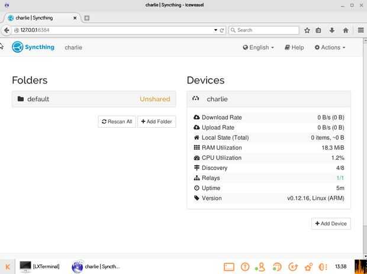This screenshot has height=274, width=367.
Task: Click the Local State home icon
Action: (x=197, y=137)
